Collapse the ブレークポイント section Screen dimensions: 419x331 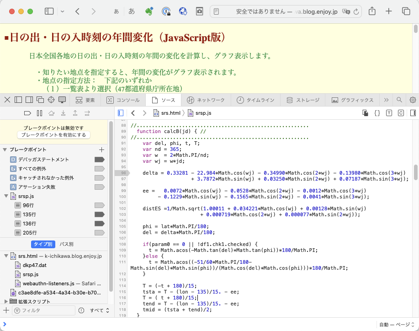tap(5, 149)
